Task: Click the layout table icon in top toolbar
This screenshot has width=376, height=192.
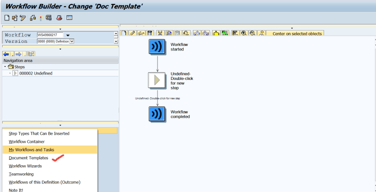Action: point(69,18)
